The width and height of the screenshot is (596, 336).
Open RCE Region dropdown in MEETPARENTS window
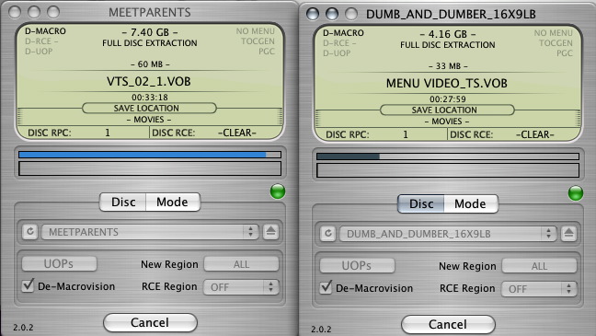point(241,287)
